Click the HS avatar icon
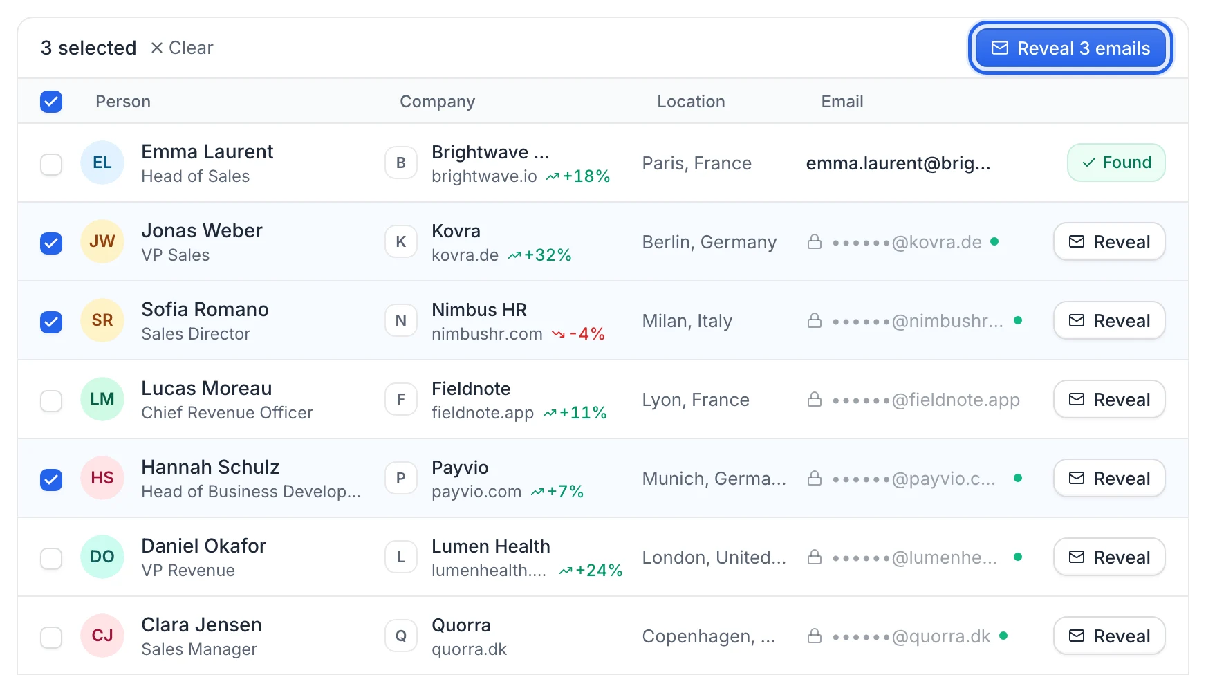1206x675 pixels. pyautogui.click(x=102, y=478)
